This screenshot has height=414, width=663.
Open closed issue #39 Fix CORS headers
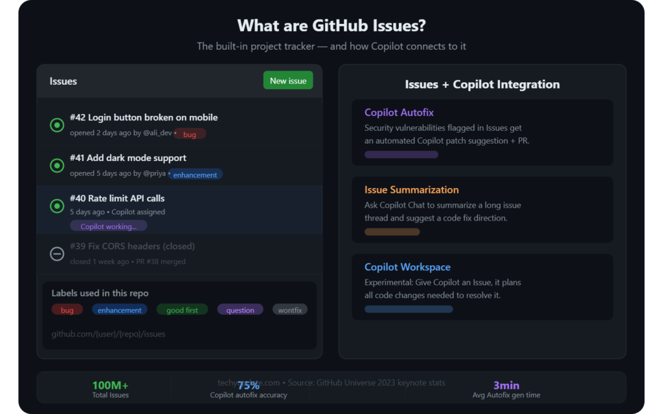(132, 246)
